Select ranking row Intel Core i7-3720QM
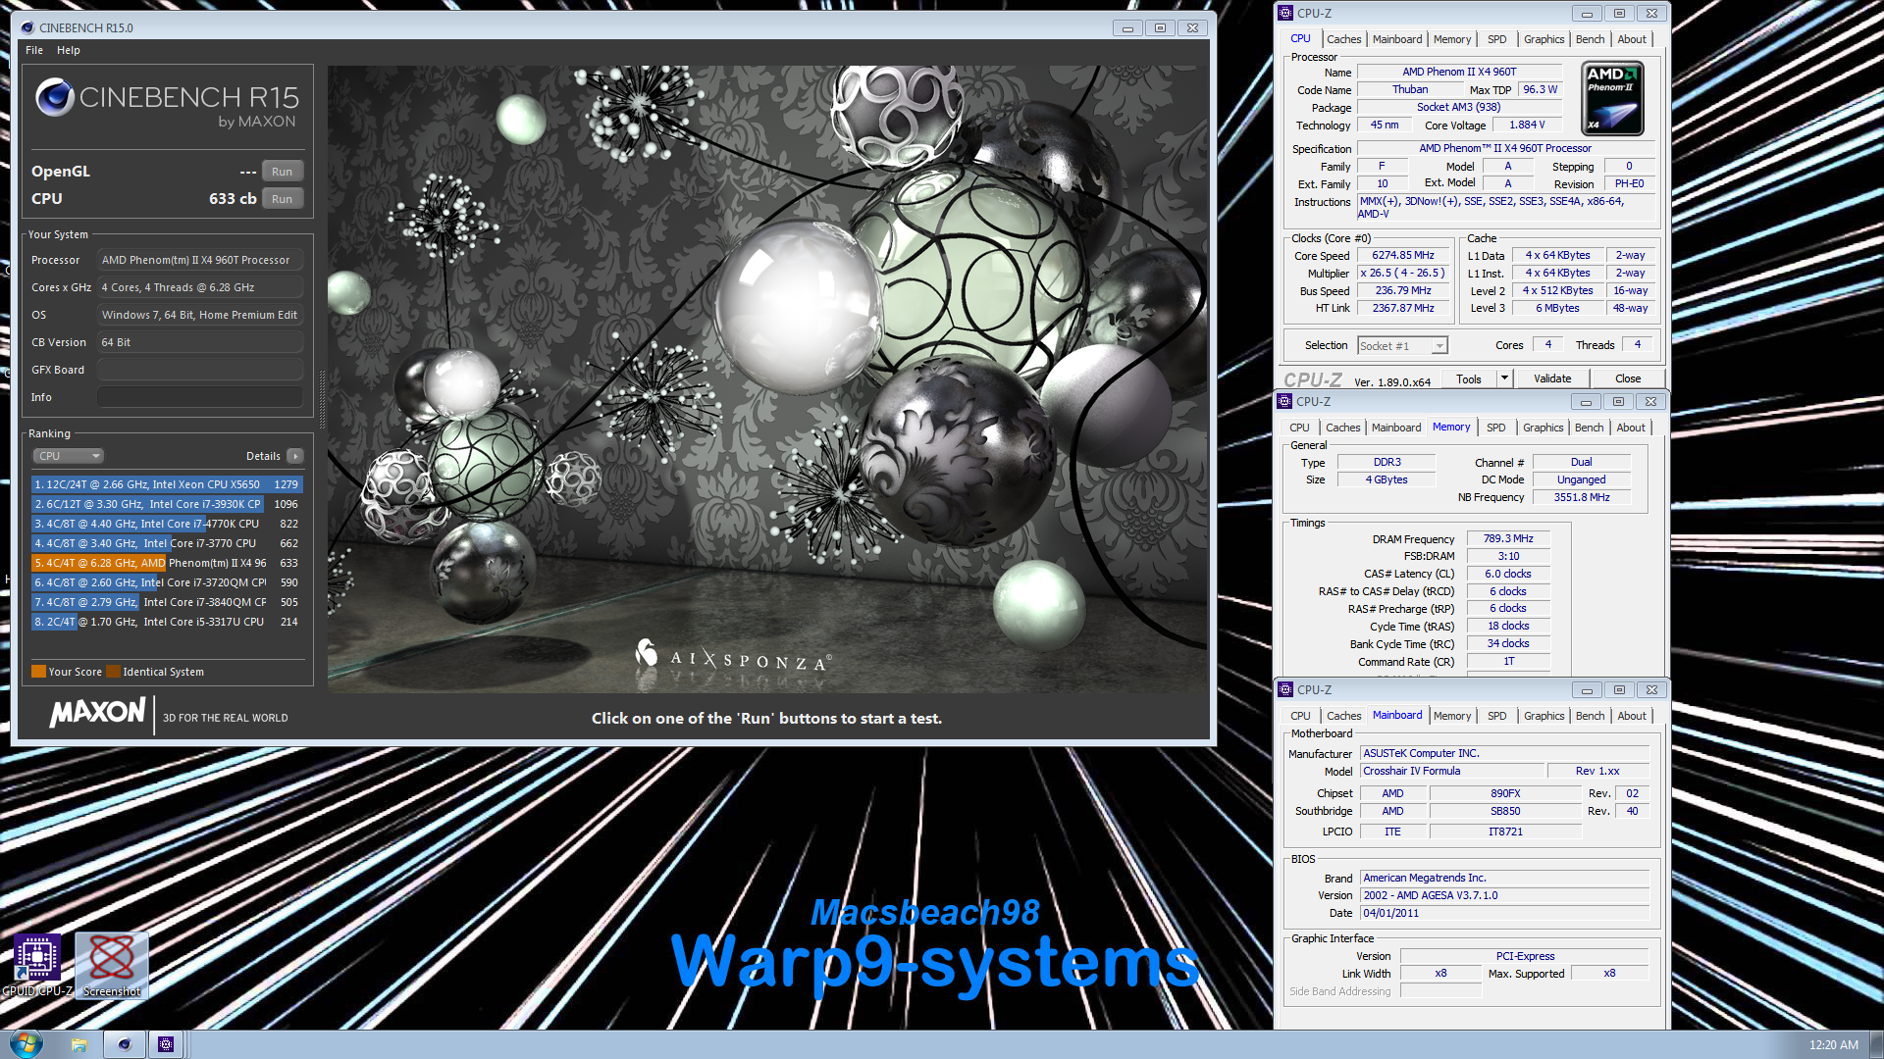 pos(167,582)
